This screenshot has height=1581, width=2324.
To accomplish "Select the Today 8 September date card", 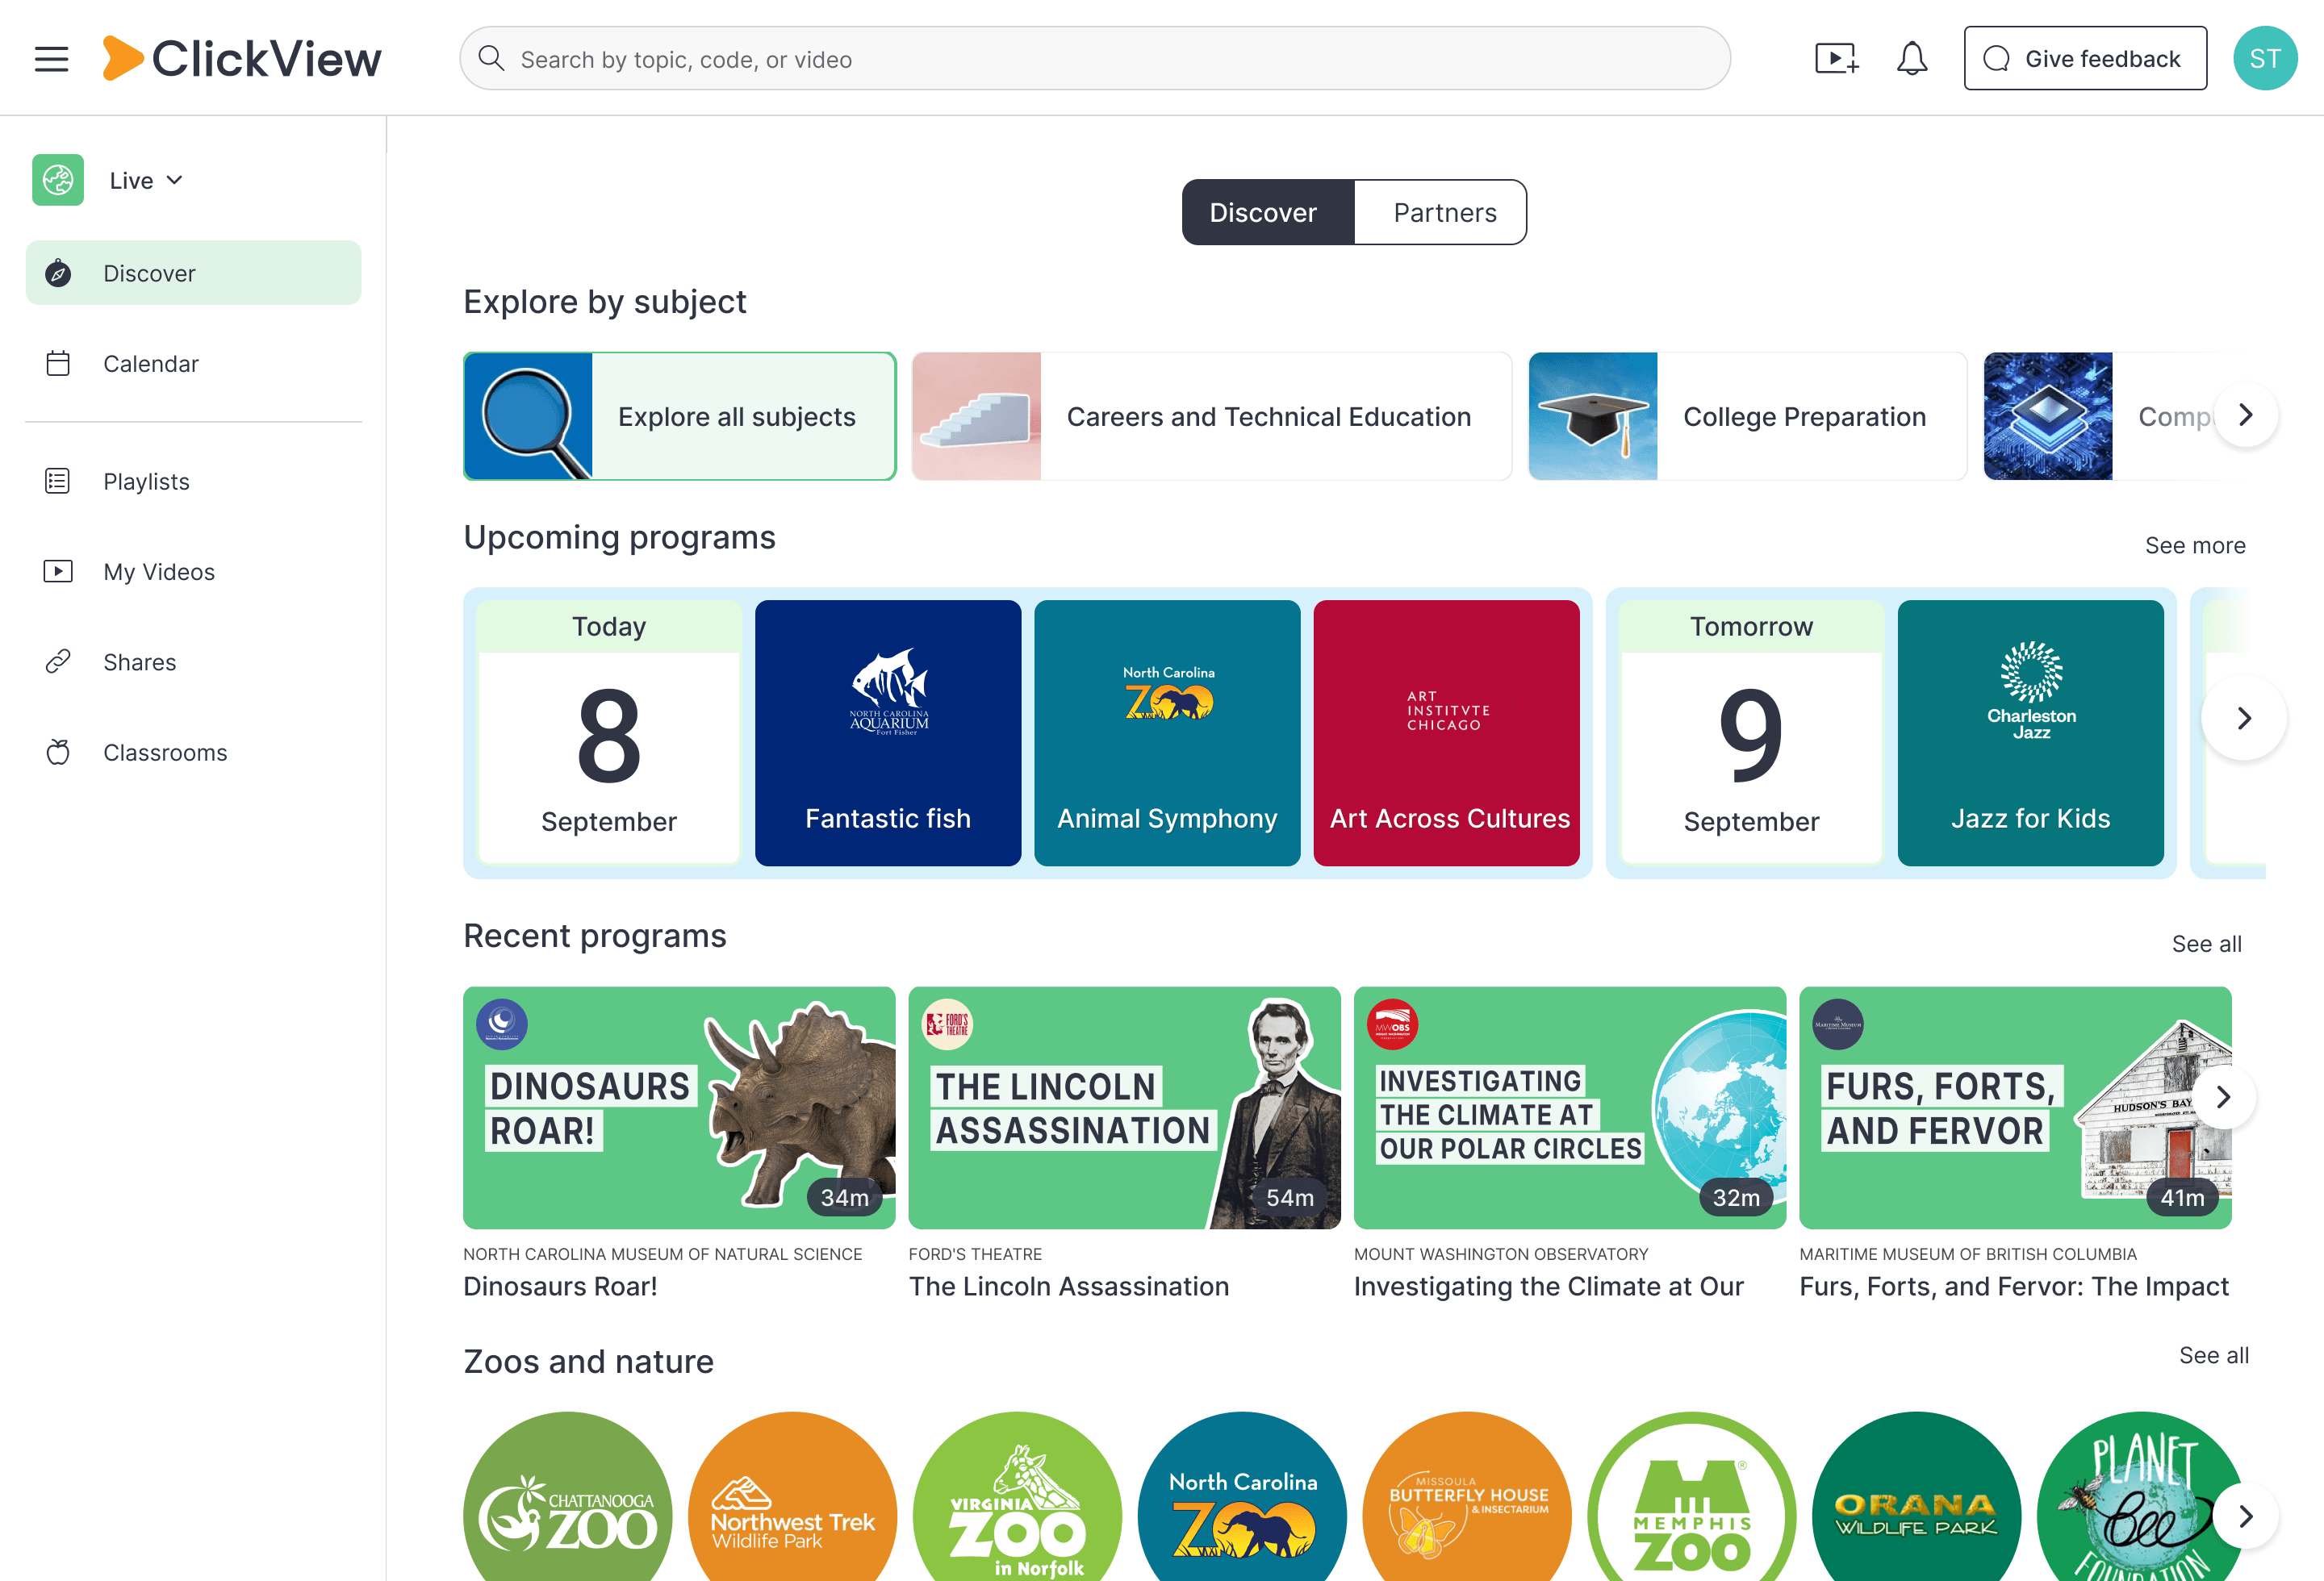I will 609,732.
